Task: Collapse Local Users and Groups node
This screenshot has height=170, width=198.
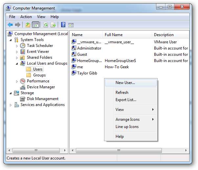Action: pyautogui.click(x=17, y=64)
